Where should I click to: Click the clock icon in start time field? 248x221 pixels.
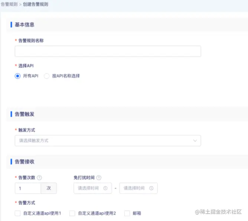click(x=105, y=188)
